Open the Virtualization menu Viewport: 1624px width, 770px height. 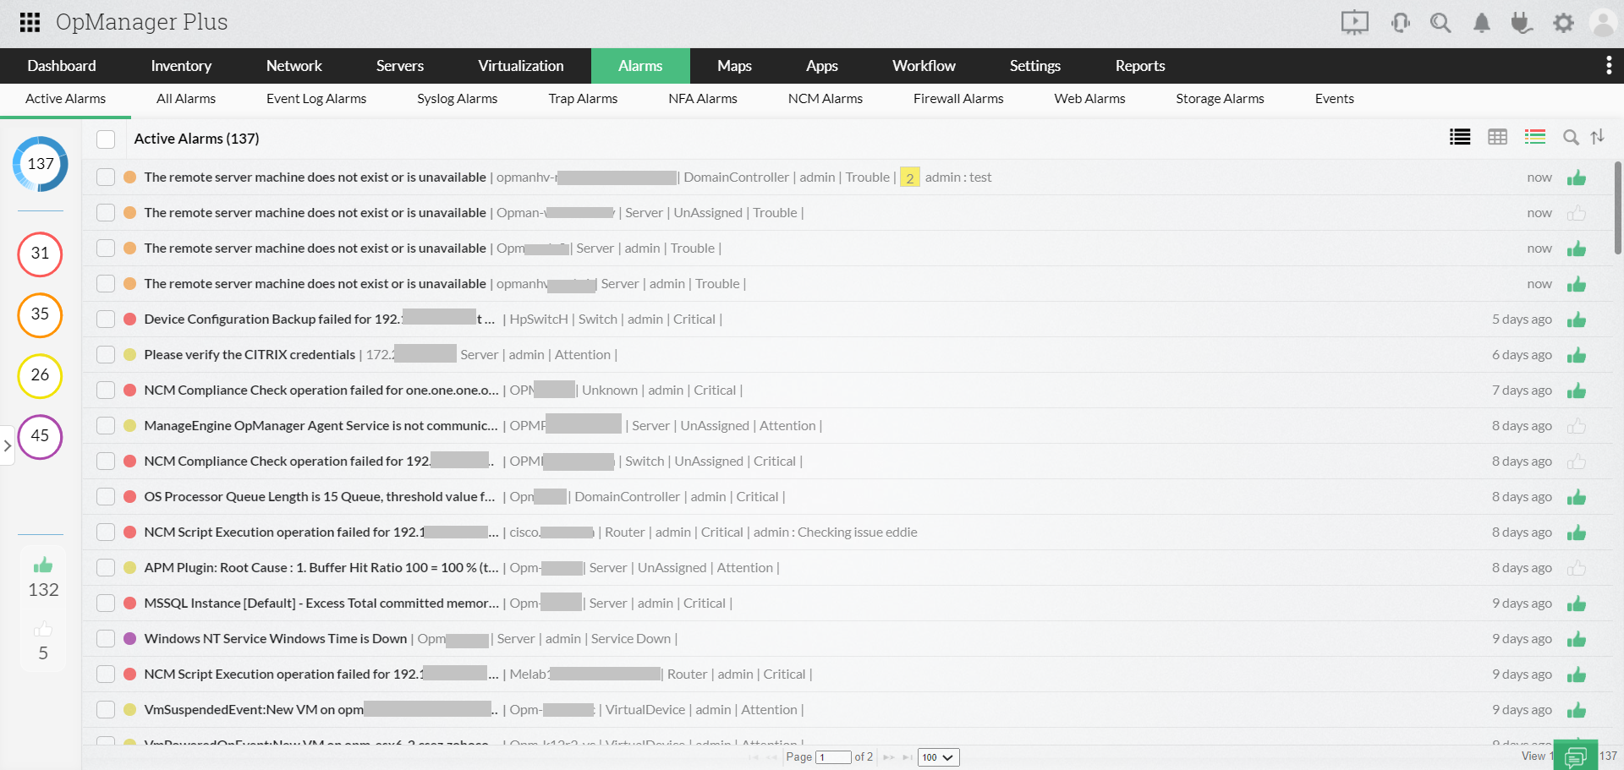pos(521,66)
